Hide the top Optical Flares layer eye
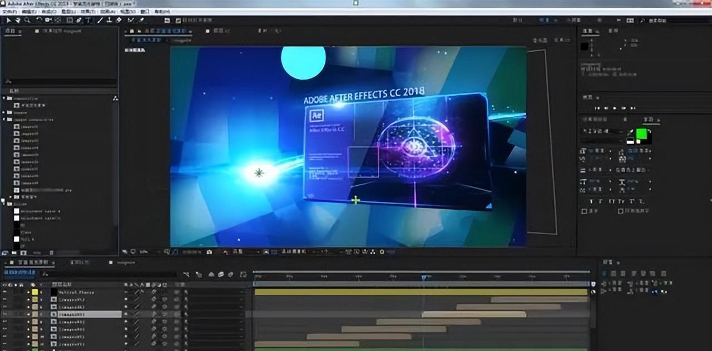 point(5,291)
